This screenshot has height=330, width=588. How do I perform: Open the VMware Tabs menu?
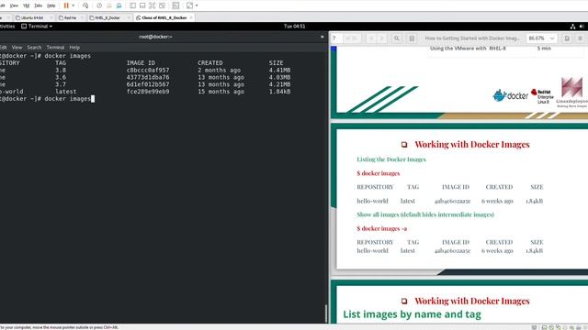[x=39, y=5]
